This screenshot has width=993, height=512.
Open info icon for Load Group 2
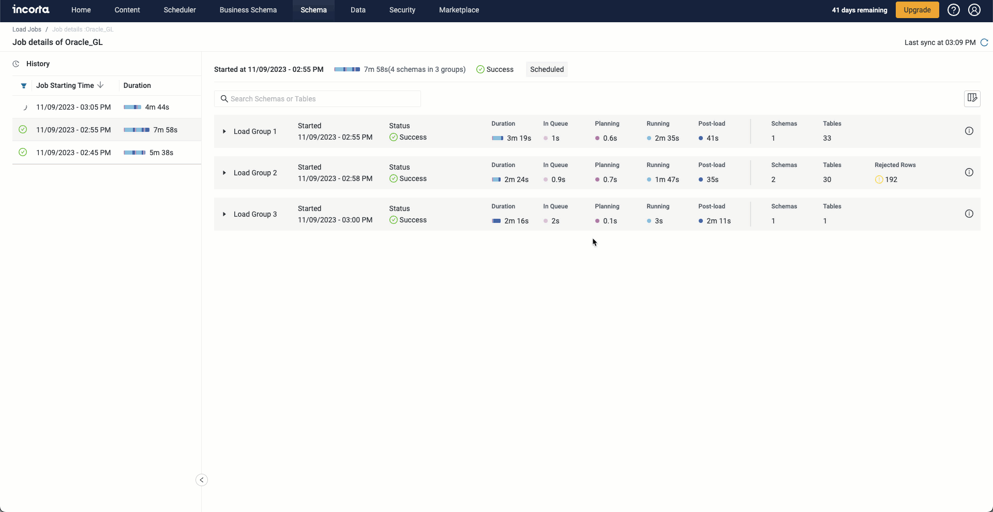[x=969, y=172]
